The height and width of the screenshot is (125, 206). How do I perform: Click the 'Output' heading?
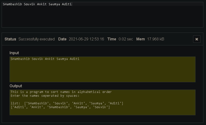[16, 86]
